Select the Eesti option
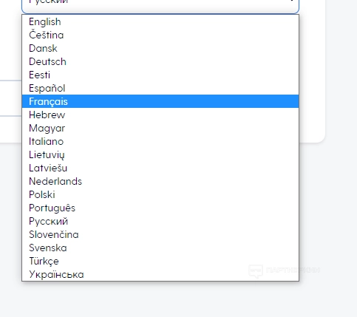 click(160, 75)
